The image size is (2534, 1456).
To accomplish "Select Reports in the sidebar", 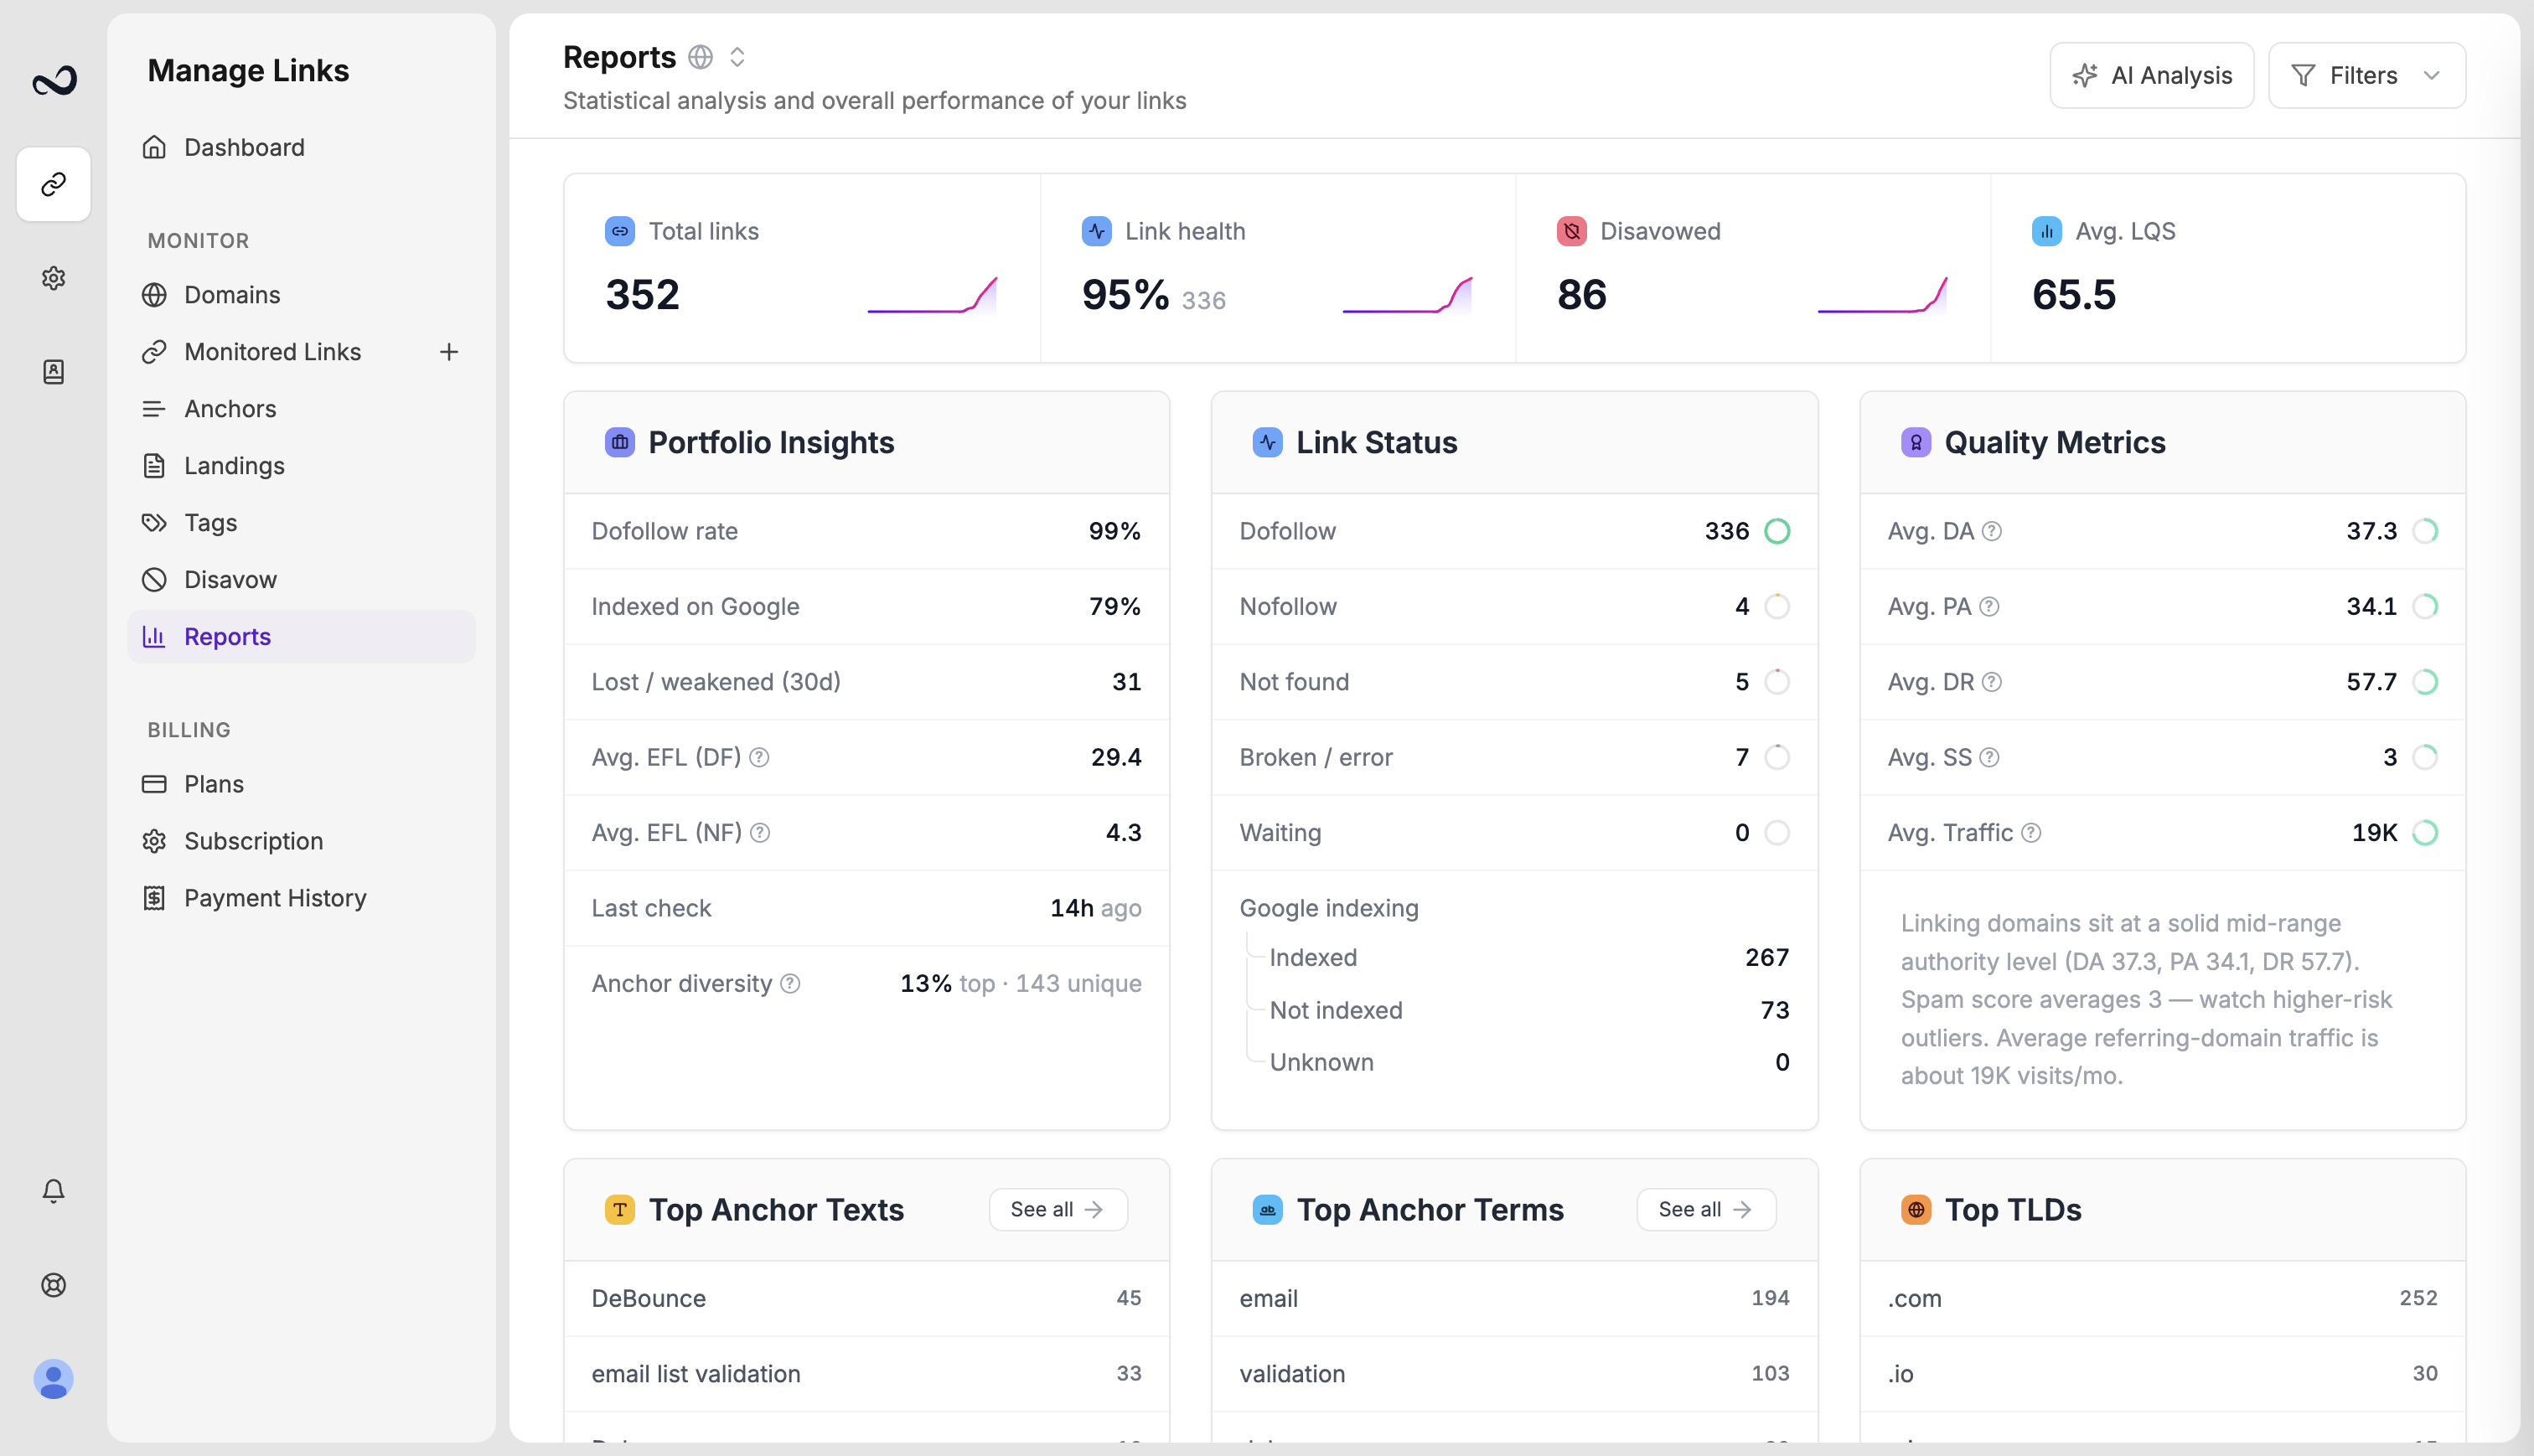I will (301, 637).
